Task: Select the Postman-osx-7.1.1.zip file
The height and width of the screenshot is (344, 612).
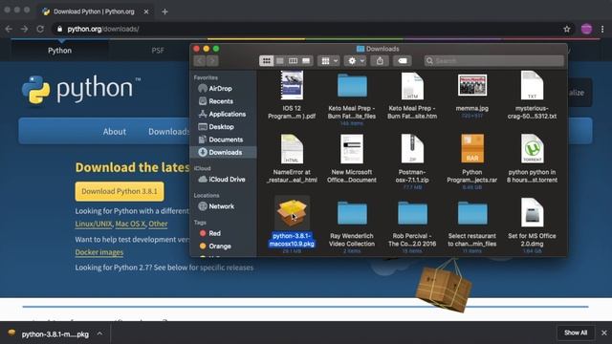Action: pyautogui.click(x=412, y=149)
